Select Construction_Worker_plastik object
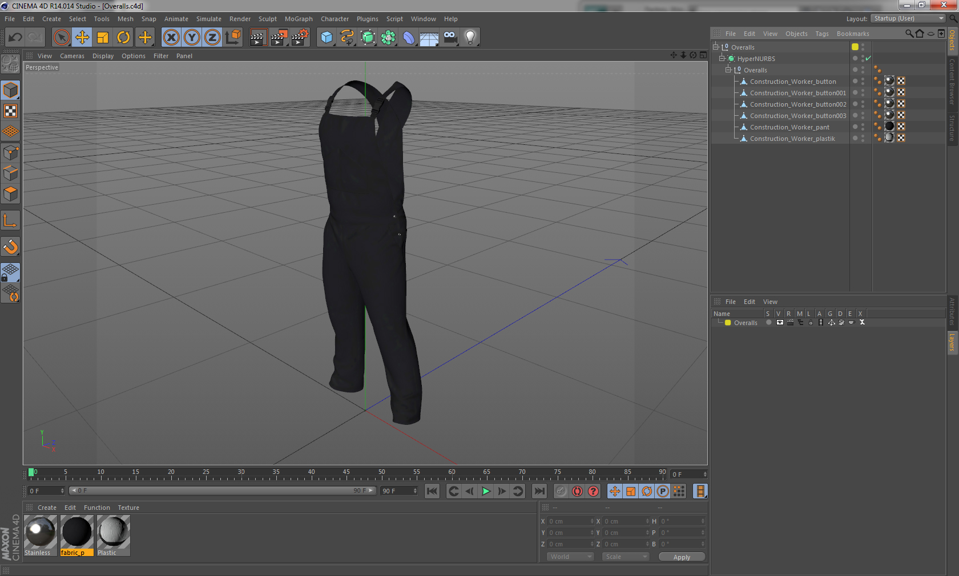This screenshot has height=576, width=959. point(792,139)
